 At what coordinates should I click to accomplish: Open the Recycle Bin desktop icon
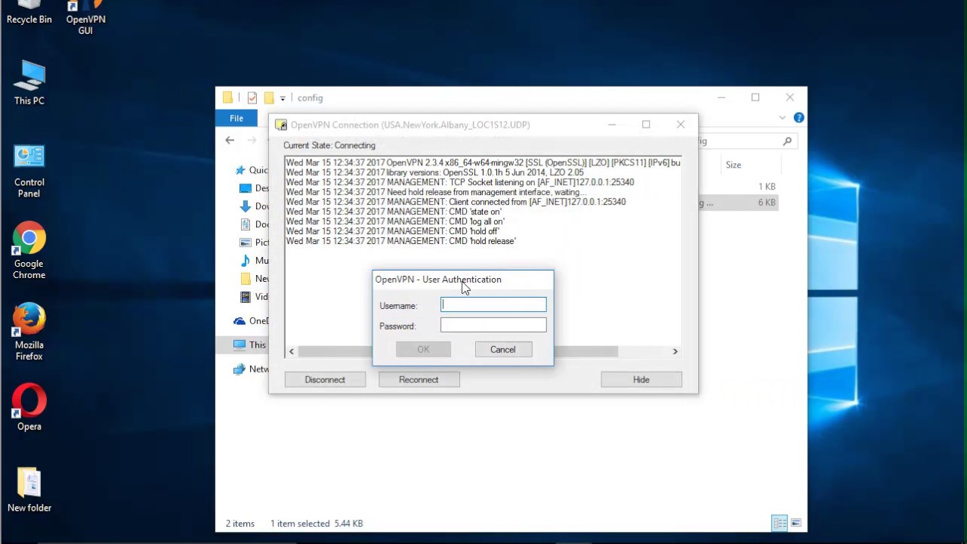[x=29, y=13]
